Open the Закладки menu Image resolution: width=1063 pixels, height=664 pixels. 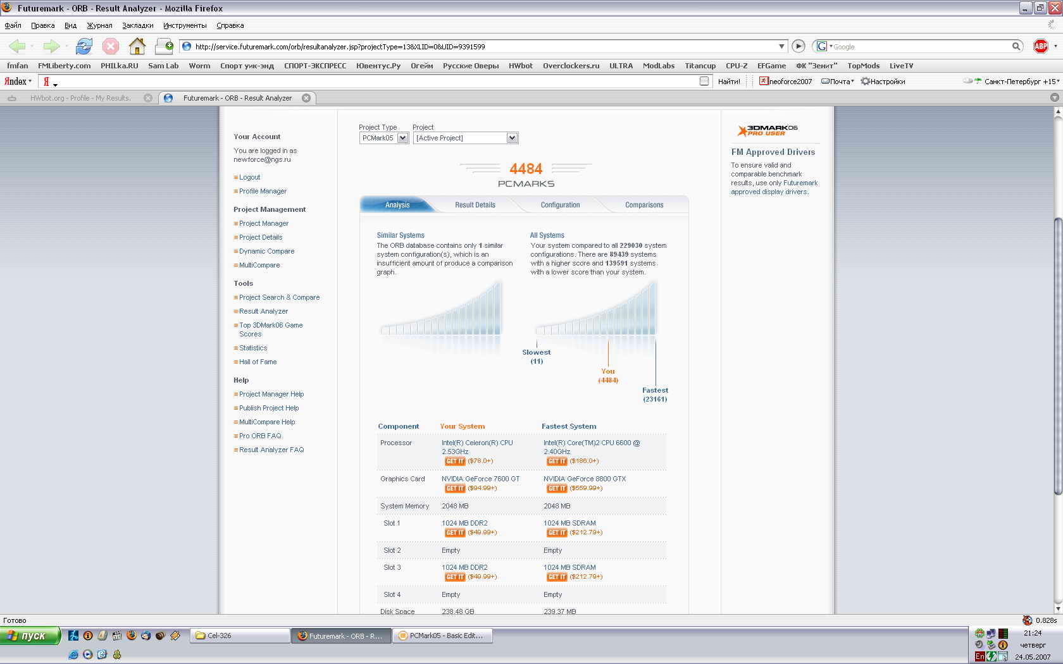click(x=138, y=25)
